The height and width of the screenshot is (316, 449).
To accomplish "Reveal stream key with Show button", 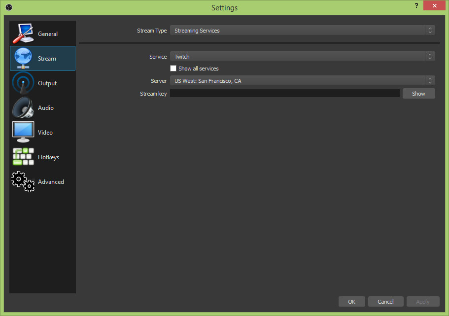I will [418, 93].
